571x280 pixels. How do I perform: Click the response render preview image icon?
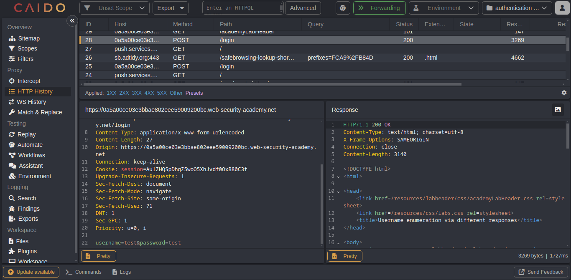(x=558, y=110)
